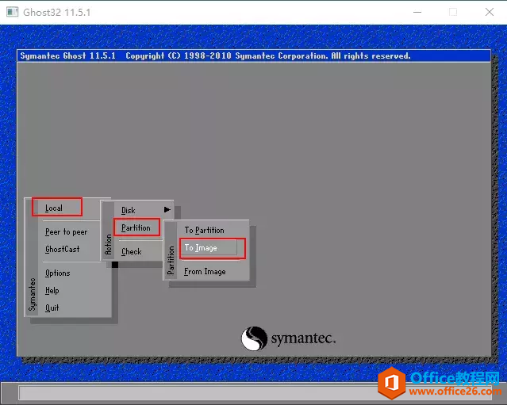
Task: Select To Image in Partition submenu
Action: click(201, 248)
